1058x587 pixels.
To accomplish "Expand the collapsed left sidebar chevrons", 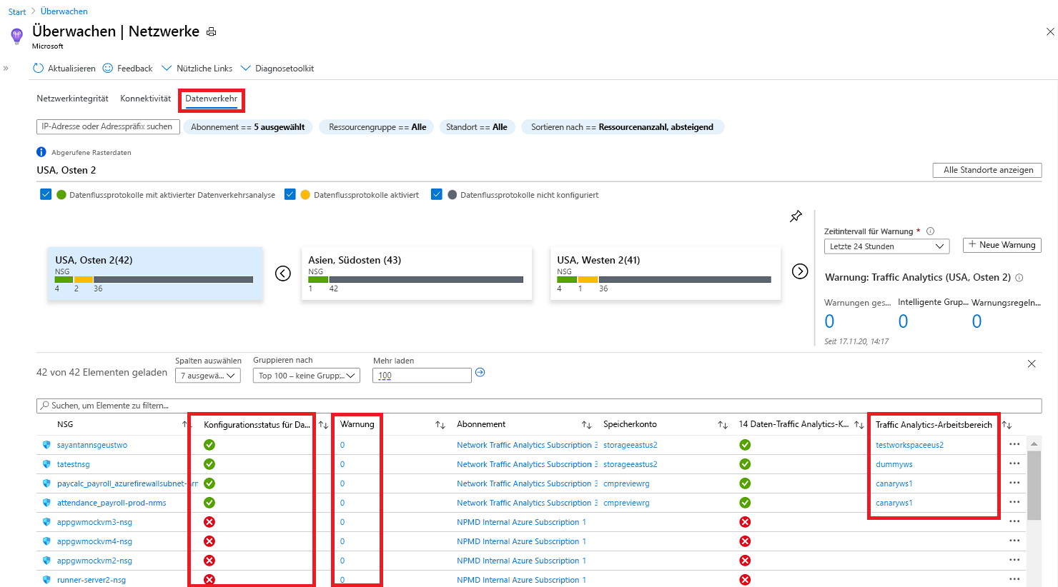I will tap(6, 69).
